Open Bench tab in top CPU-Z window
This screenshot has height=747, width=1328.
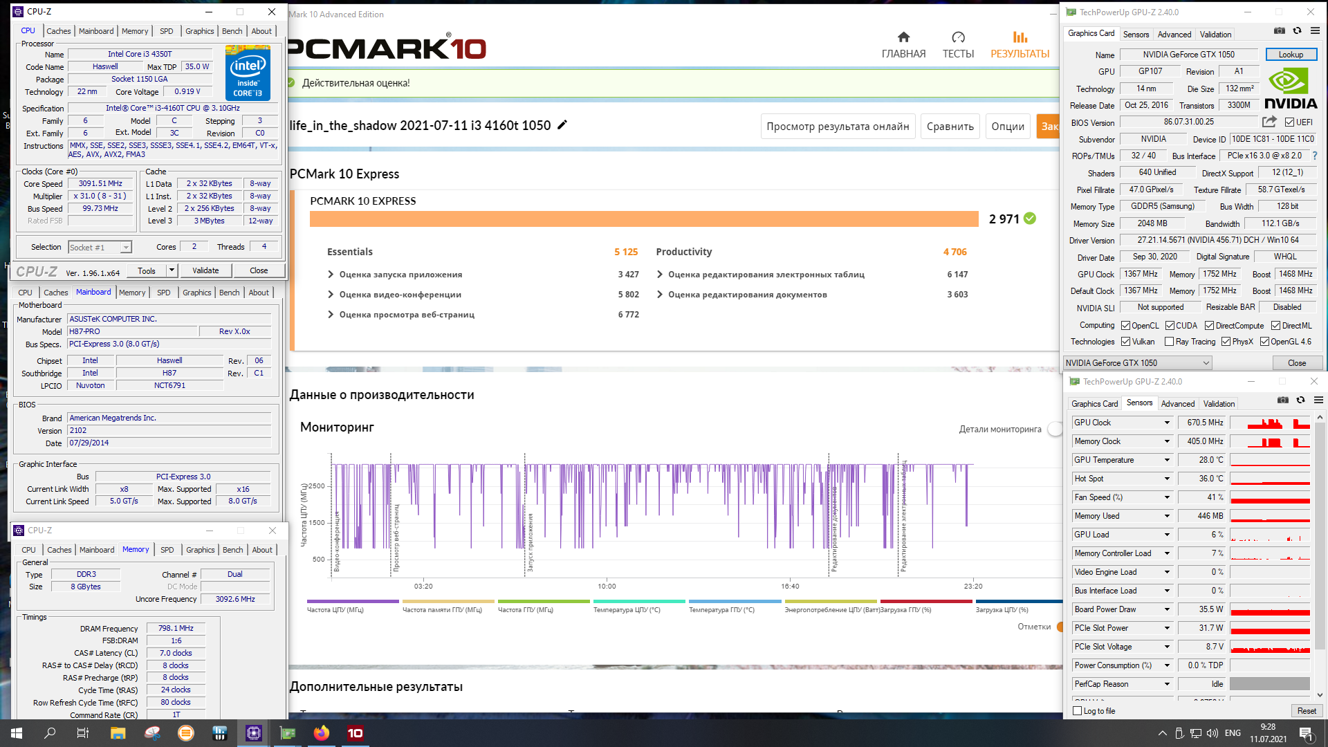click(x=232, y=31)
